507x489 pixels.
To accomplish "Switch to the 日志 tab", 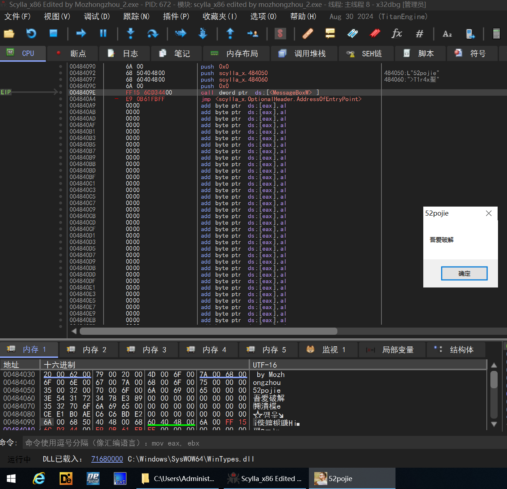I will tap(124, 53).
